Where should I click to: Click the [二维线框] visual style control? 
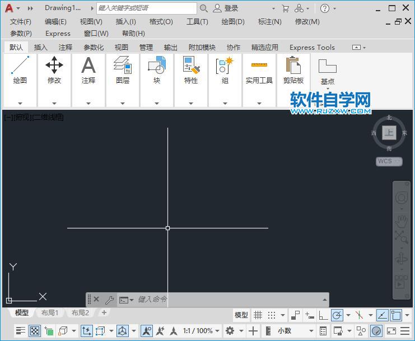click(x=48, y=117)
